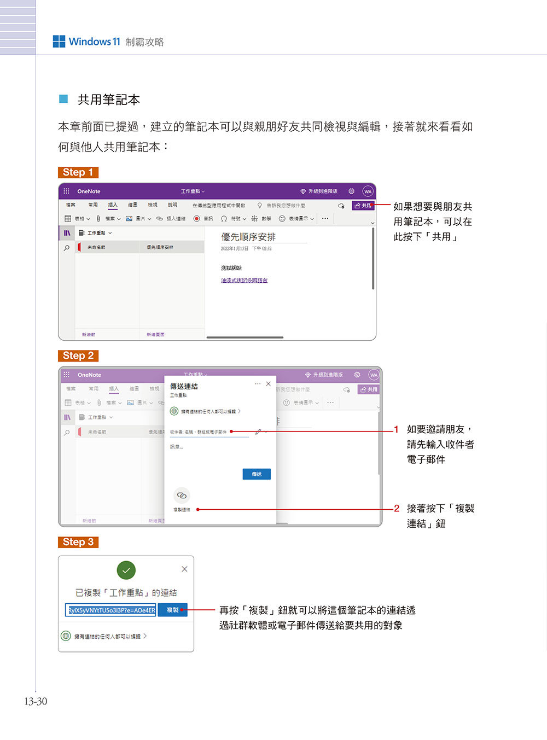Click blue 複製 button in Step 3 dialog

(x=173, y=610)
